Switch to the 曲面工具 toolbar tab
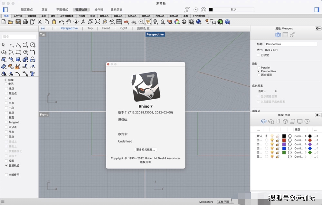 click(118, 15)
